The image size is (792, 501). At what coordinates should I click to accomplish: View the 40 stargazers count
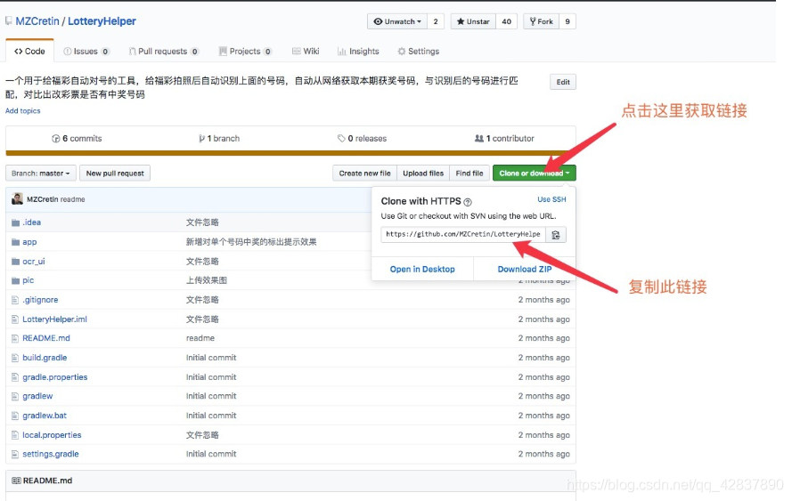[x=507, y=21]
